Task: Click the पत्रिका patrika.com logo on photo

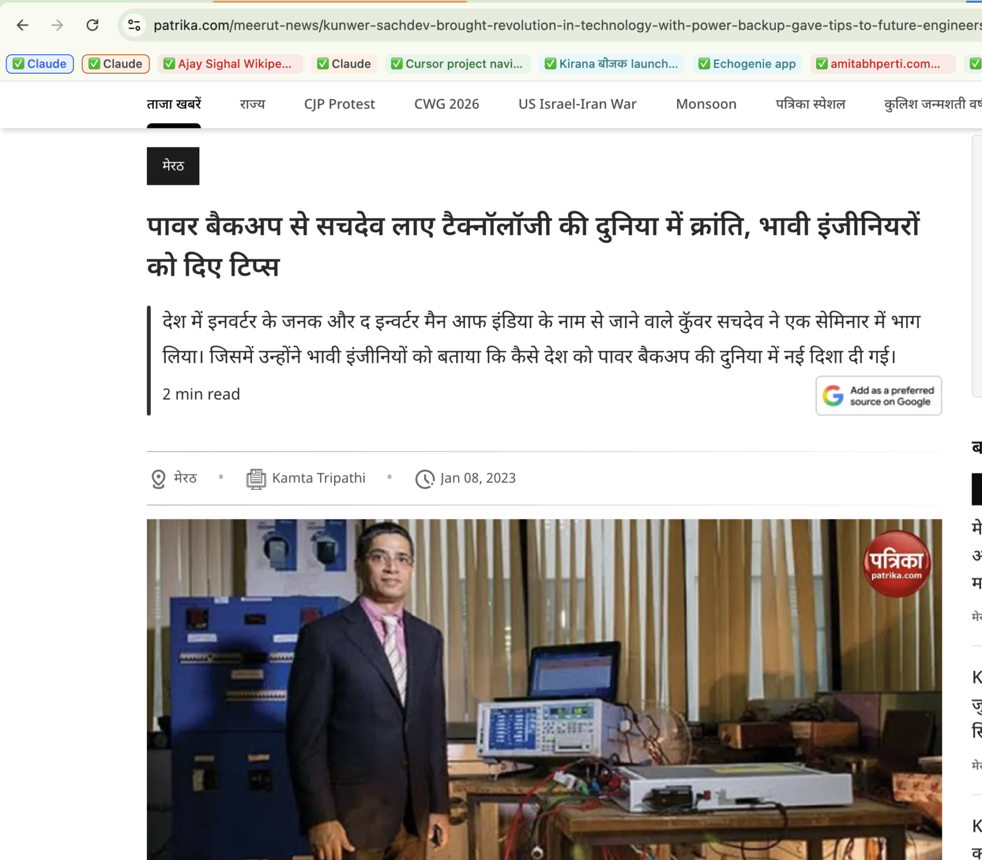Action: point(897,563)
